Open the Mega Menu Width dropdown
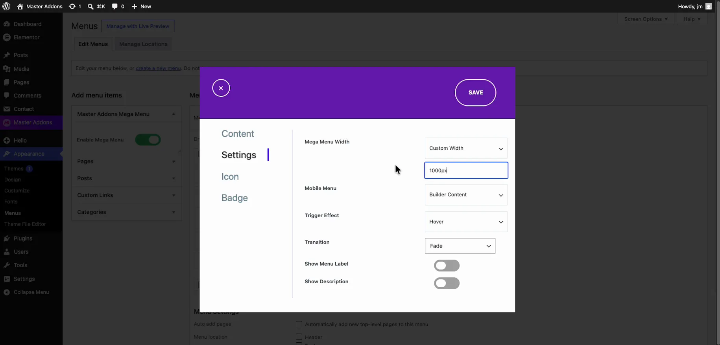 (466, 148)
